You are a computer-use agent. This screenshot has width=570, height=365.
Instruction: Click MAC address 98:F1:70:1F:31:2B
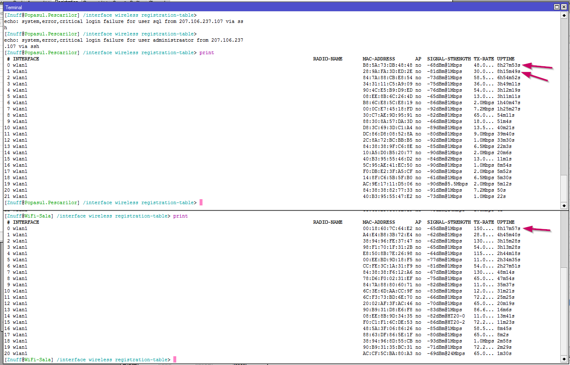tap(387, 247)
